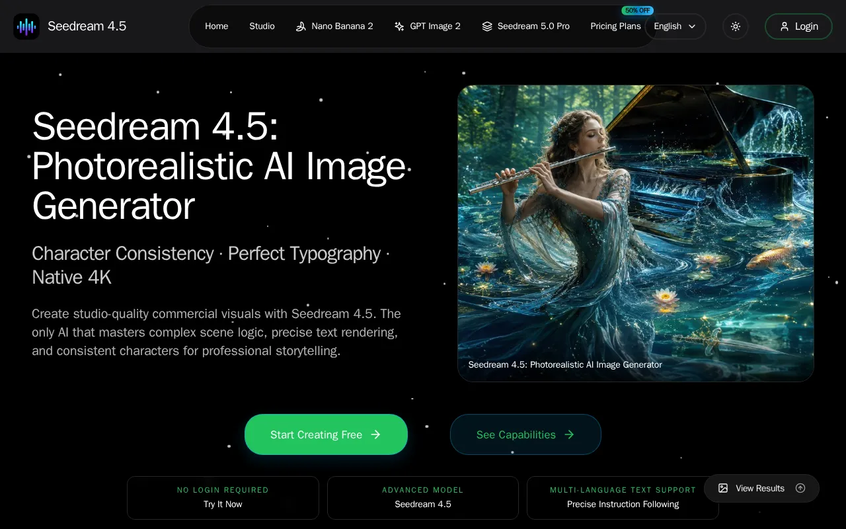Click the Character Consistency subtitle text
This screenshot has width=846, height=529.
pyautogui.click(x=211, y=265)
